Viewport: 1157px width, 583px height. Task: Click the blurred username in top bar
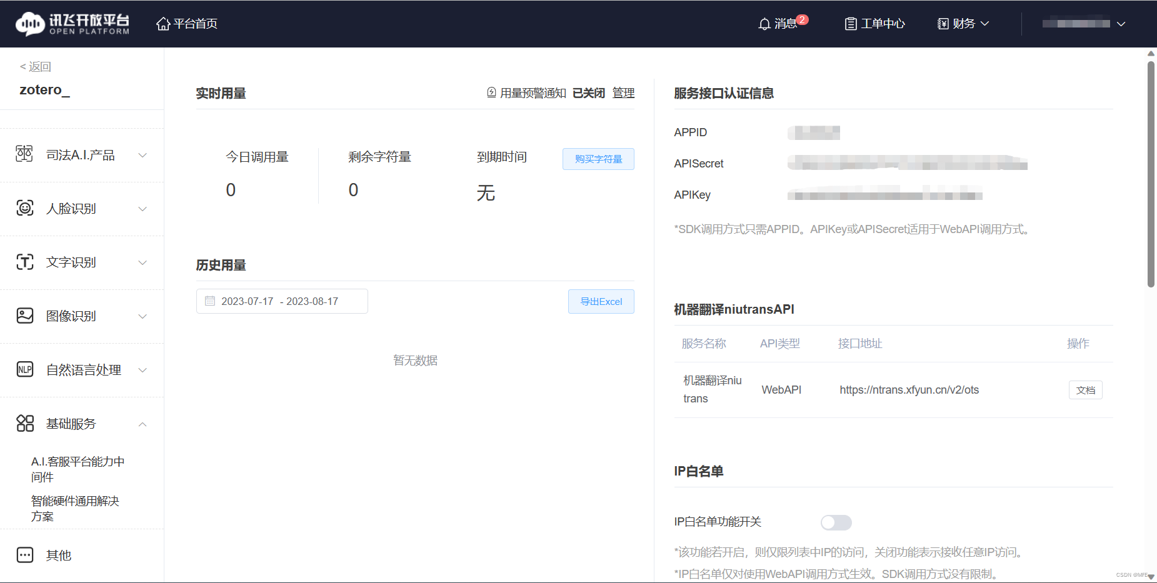pyautogui.click(x=1076, y=24)
